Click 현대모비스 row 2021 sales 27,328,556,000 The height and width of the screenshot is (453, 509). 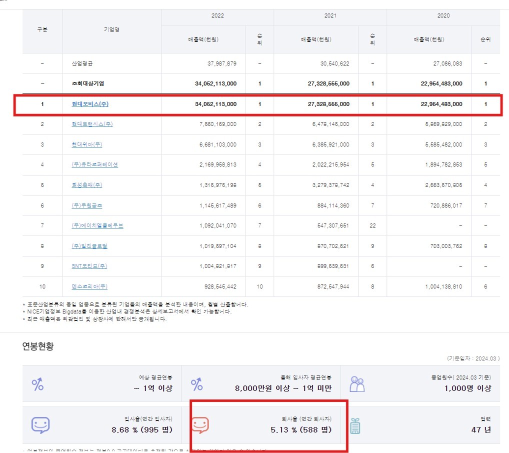pyautogui.click(x=328, y=104)
